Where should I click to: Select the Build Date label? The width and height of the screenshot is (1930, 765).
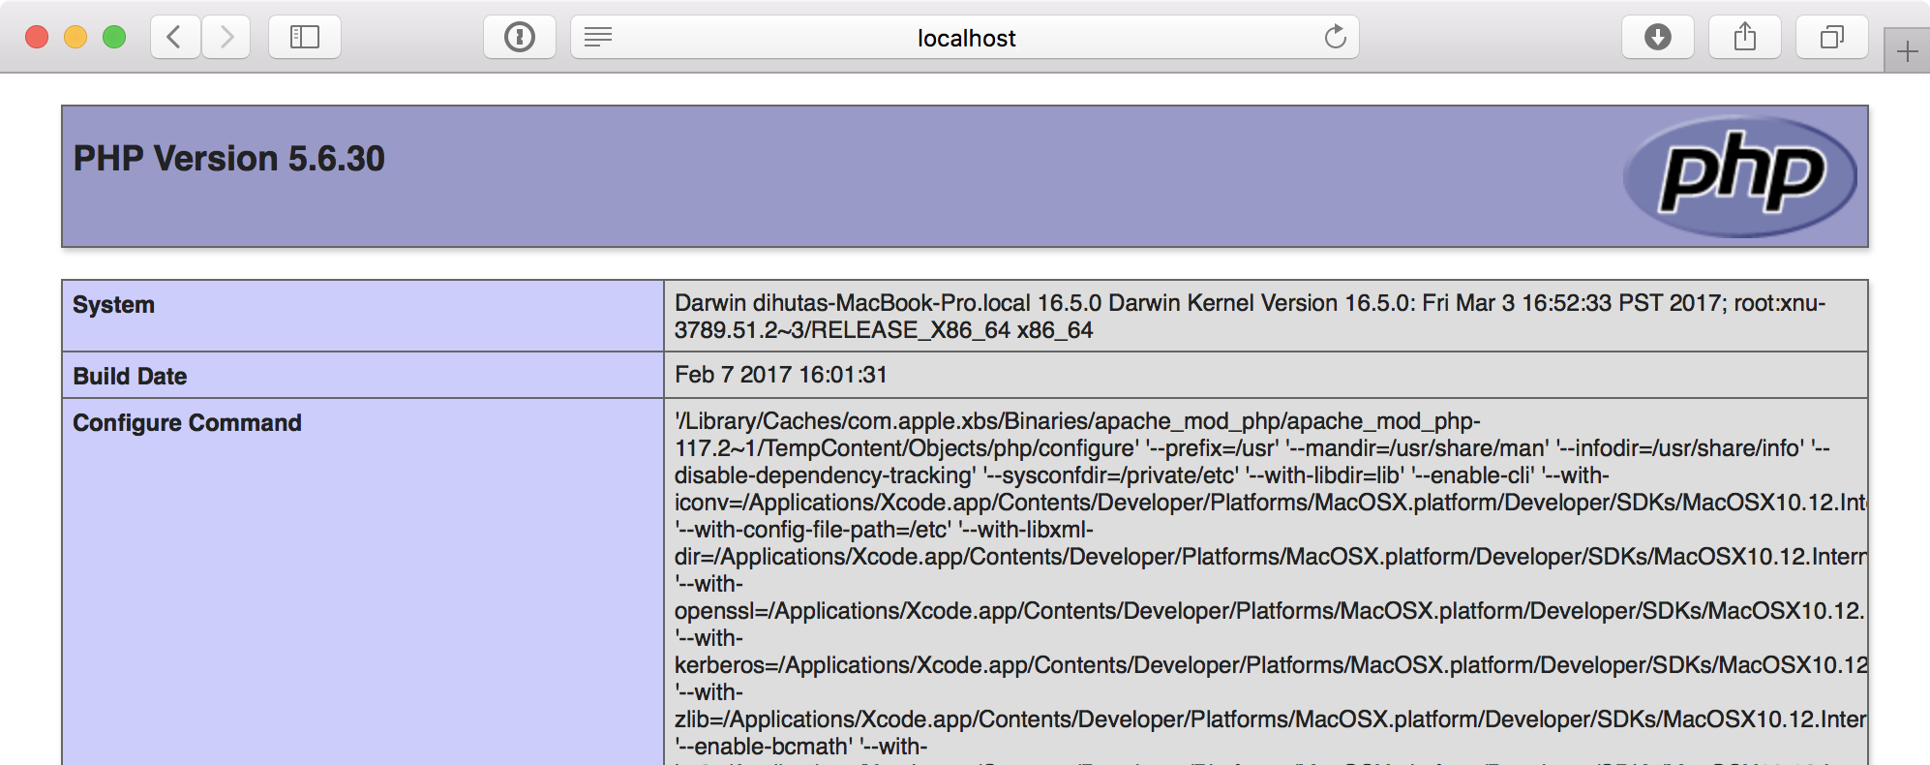point(130,377)
